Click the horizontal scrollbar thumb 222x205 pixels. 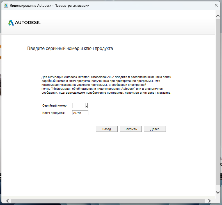(108, 201)
